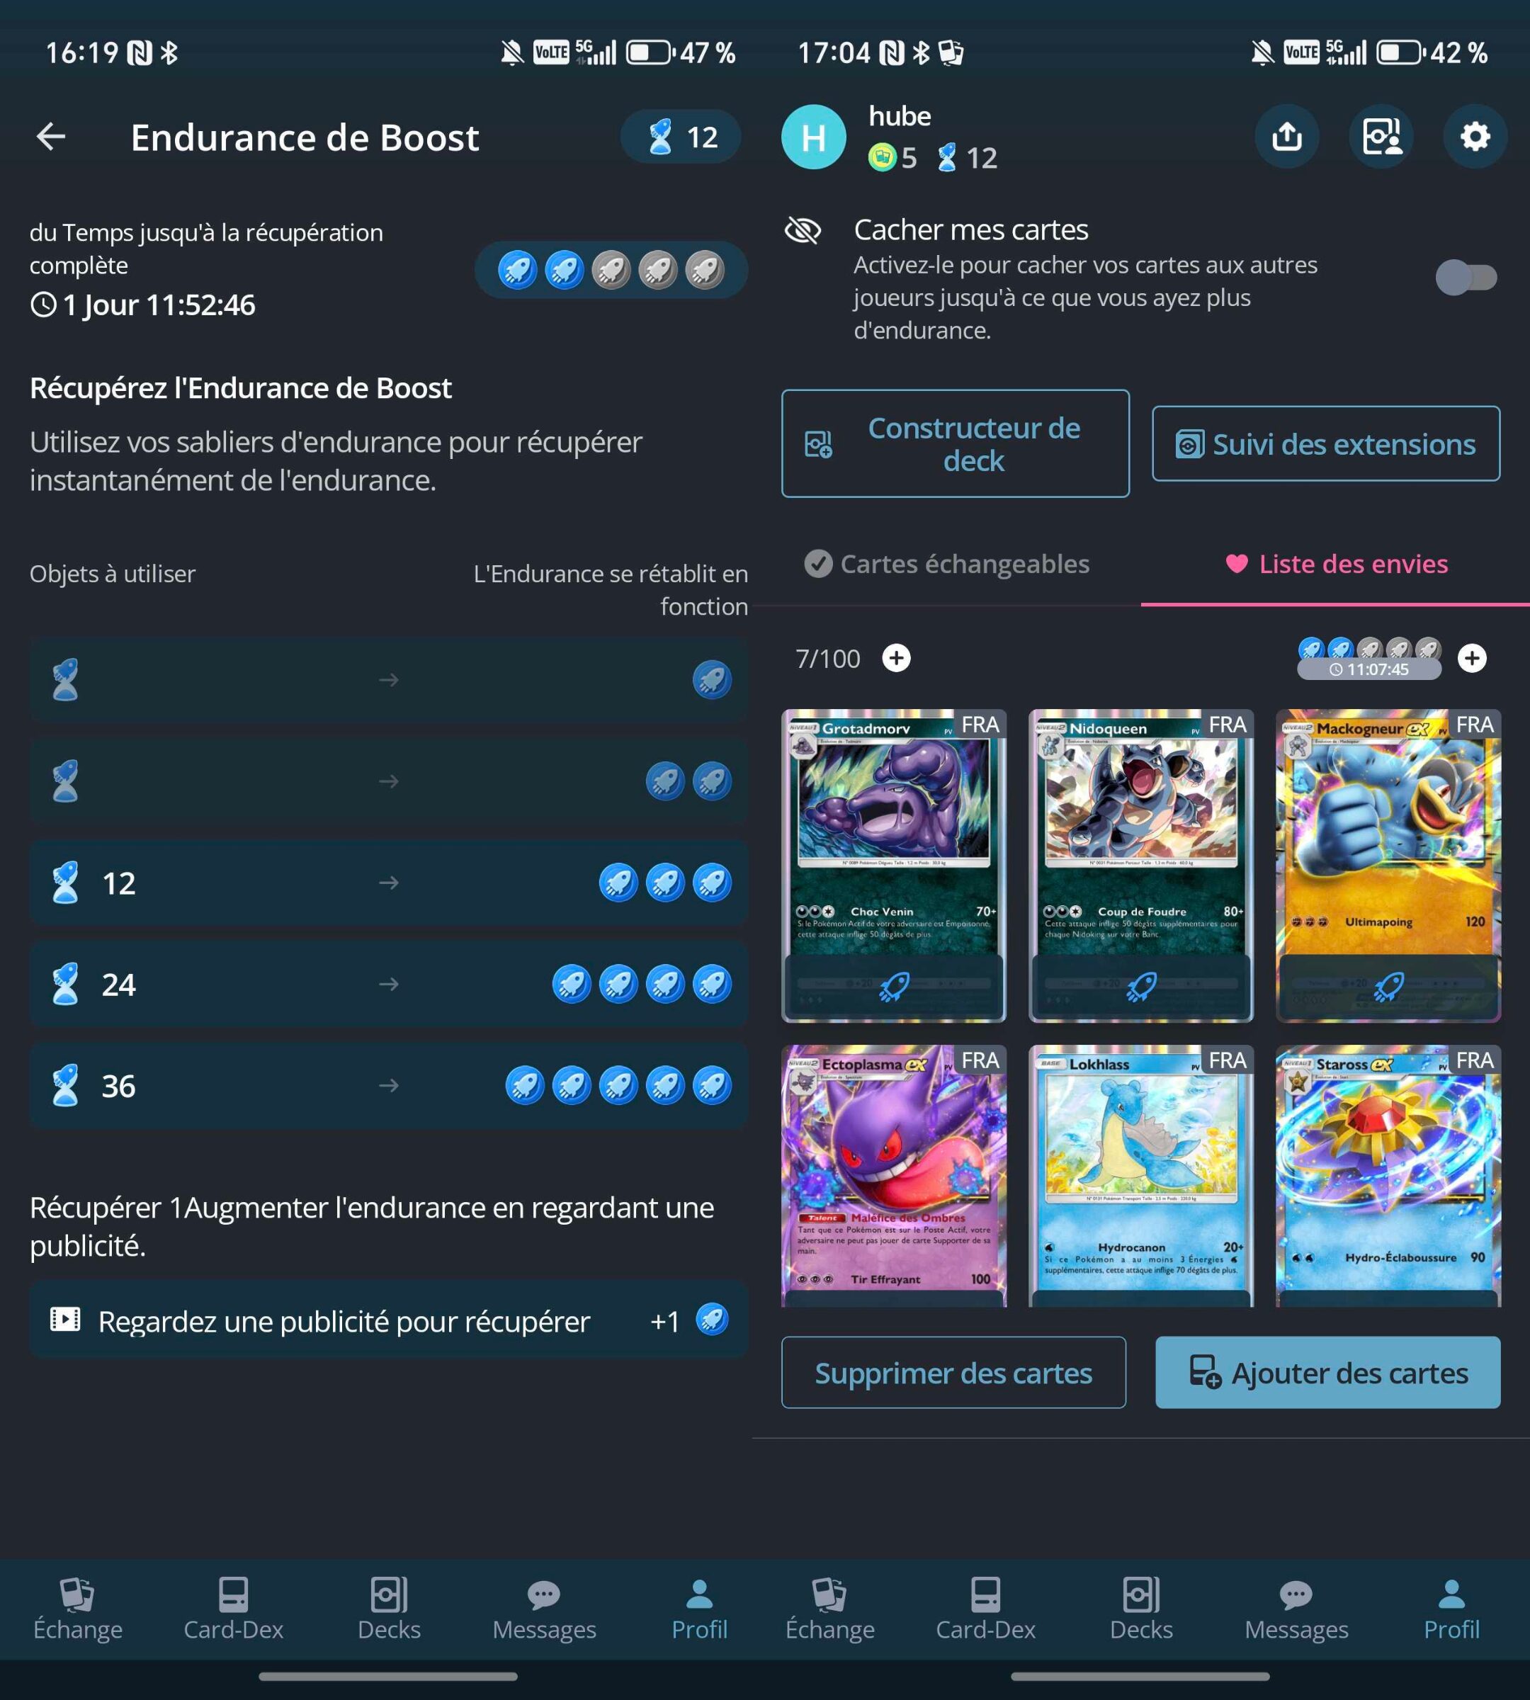Open the profile card viewer icon
This screenshot has width=1530, height=1700.
click(1381, 136)
